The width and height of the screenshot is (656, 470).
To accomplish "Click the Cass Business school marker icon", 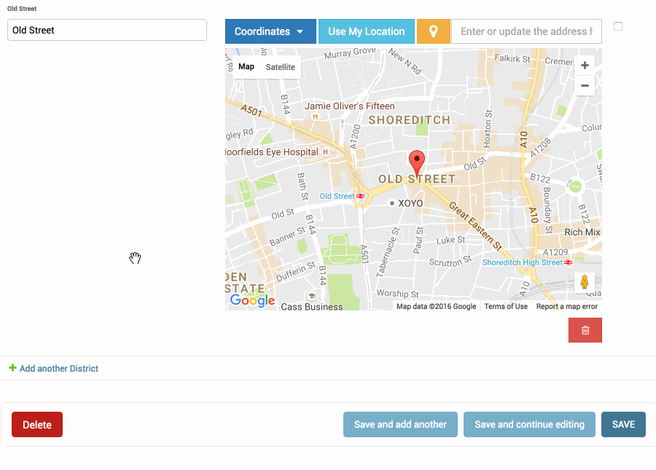I will 312,296.
